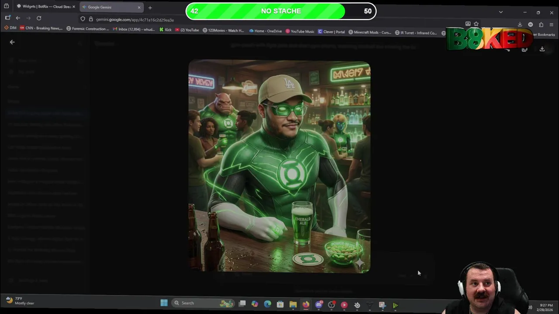The width and height of the screenshot is (559, 314).
Task: Open the Home - OneDrive bookmark
Action: coord(266,31)
